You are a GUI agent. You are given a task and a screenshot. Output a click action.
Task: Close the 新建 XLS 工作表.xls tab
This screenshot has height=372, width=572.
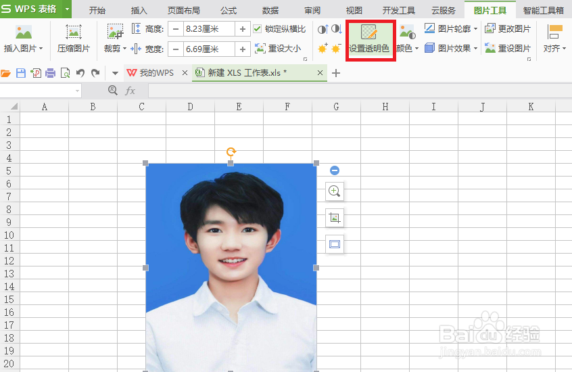pos(320,73)
